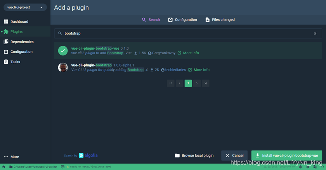Click the Dashboard grid icon
This screenshot has height=170, width=326.
(6, 22)
